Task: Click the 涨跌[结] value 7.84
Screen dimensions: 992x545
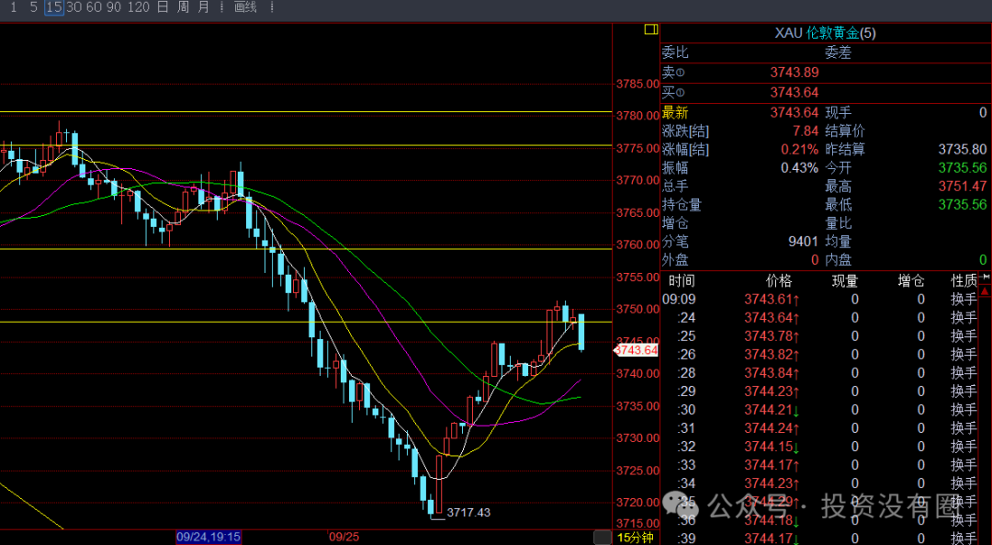Action: [x=806, y=131]
